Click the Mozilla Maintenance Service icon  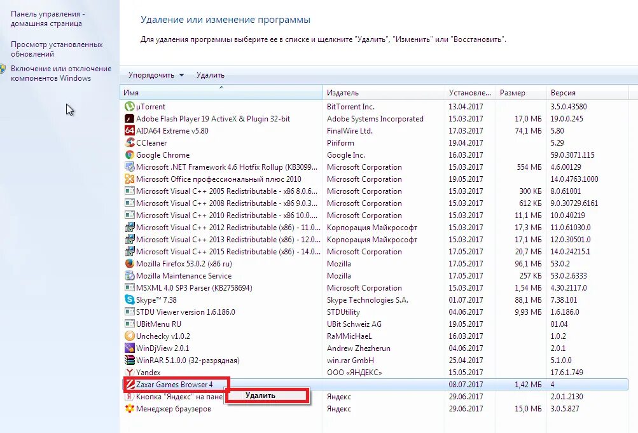coord(129,276)
